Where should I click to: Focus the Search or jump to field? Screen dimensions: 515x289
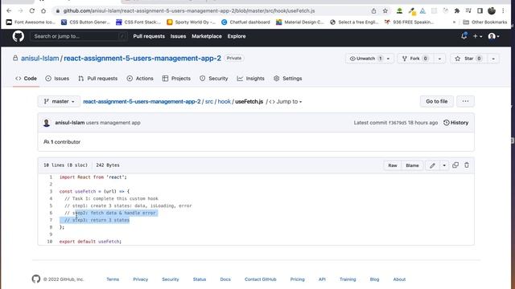coord(79,36)
